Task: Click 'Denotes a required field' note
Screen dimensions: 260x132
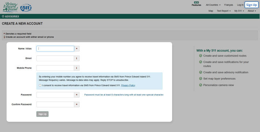Action: 18,34
